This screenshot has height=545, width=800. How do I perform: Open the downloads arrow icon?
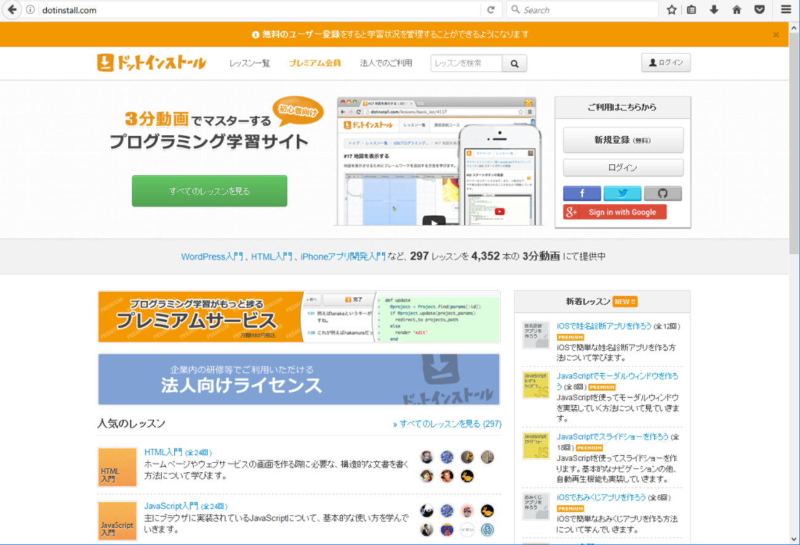[x=714, y=10]
